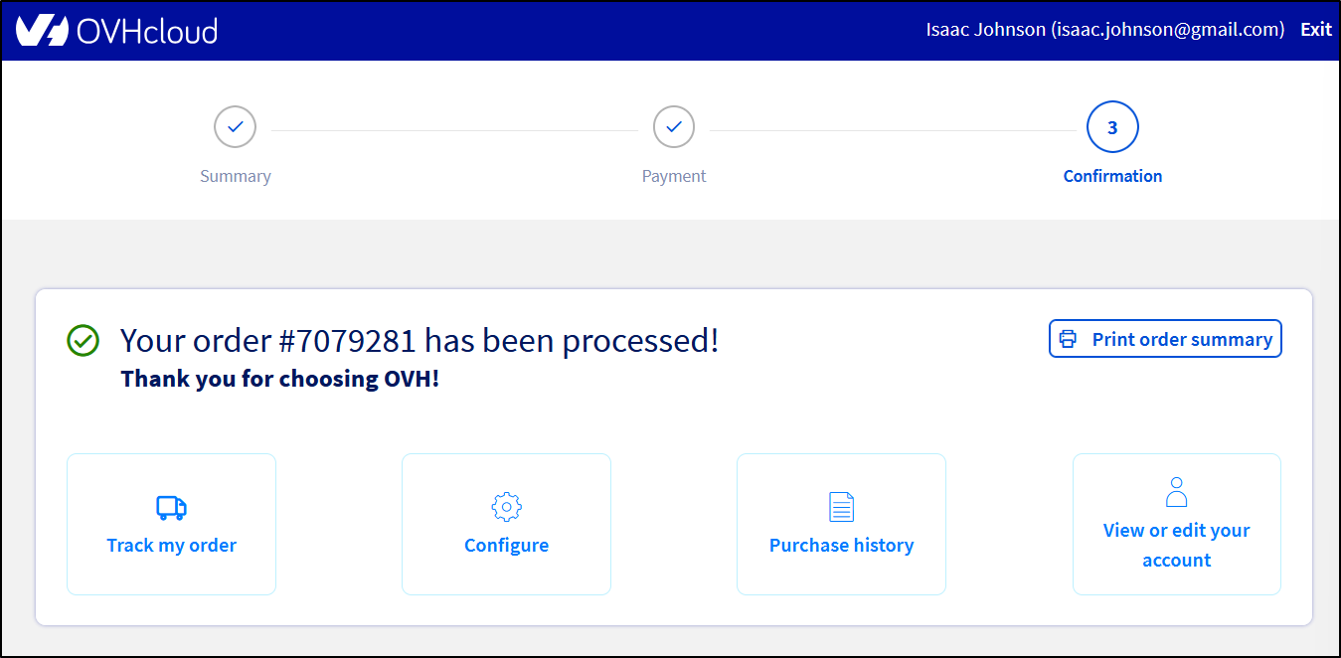1341x658 pixels.
Task: Click the printer icon in Print button
Action: tap(1068, 339)
